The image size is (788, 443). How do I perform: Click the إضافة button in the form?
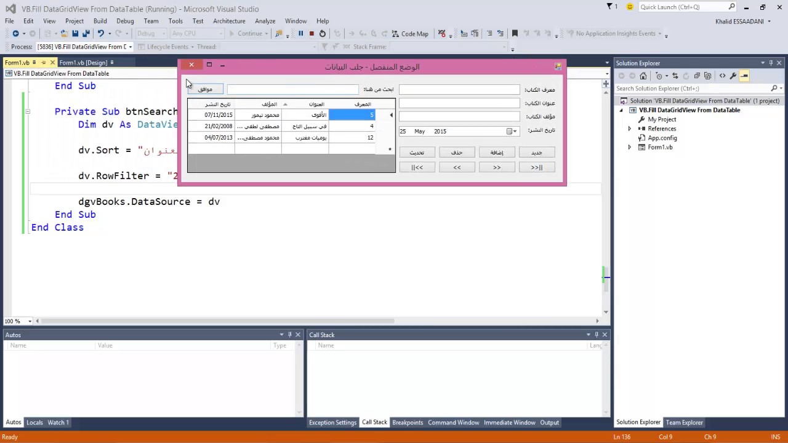pos(497,152)
